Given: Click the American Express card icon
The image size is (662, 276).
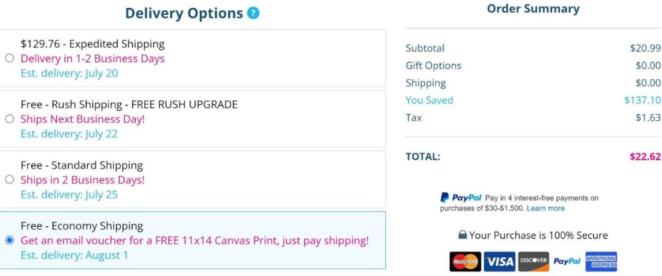Looking at the screenshot, I should click(601, 261).
